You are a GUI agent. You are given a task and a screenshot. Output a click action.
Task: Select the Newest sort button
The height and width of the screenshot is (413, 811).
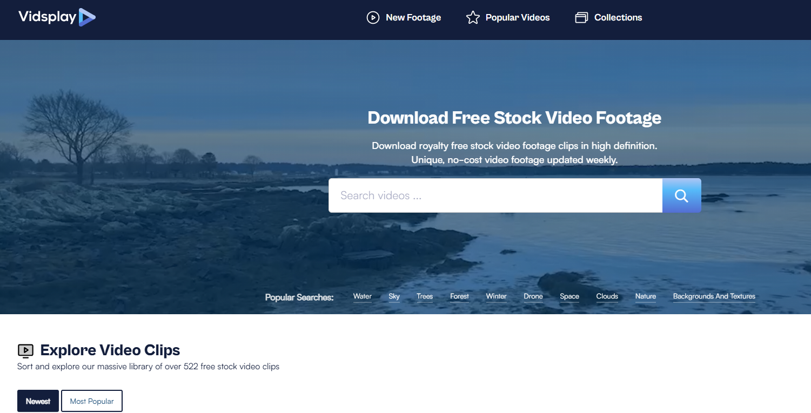pyautogui.click(x=38, y=401)
